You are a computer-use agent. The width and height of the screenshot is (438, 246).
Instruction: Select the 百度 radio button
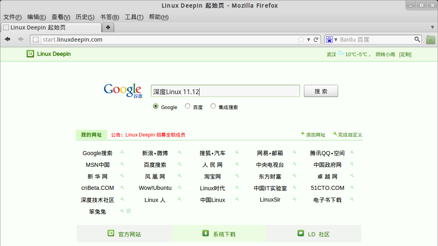187,106
